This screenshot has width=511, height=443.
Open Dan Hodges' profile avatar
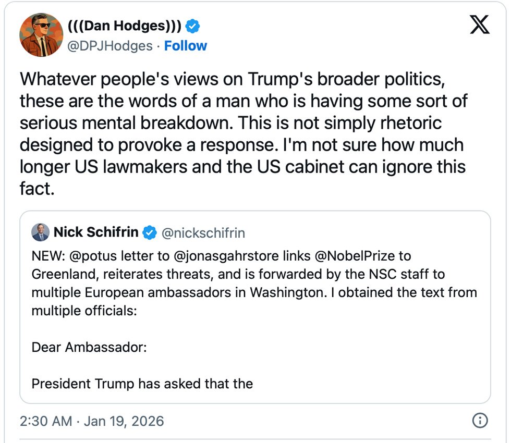tap(41, 35)
